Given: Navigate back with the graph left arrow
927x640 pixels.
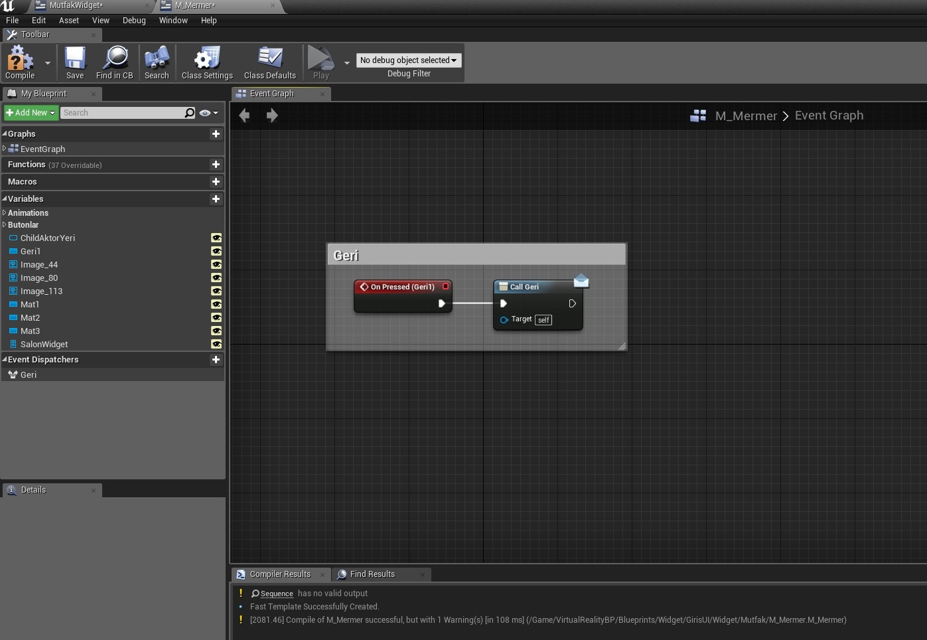Looking at the screenshot, I should tap(244, 116).
